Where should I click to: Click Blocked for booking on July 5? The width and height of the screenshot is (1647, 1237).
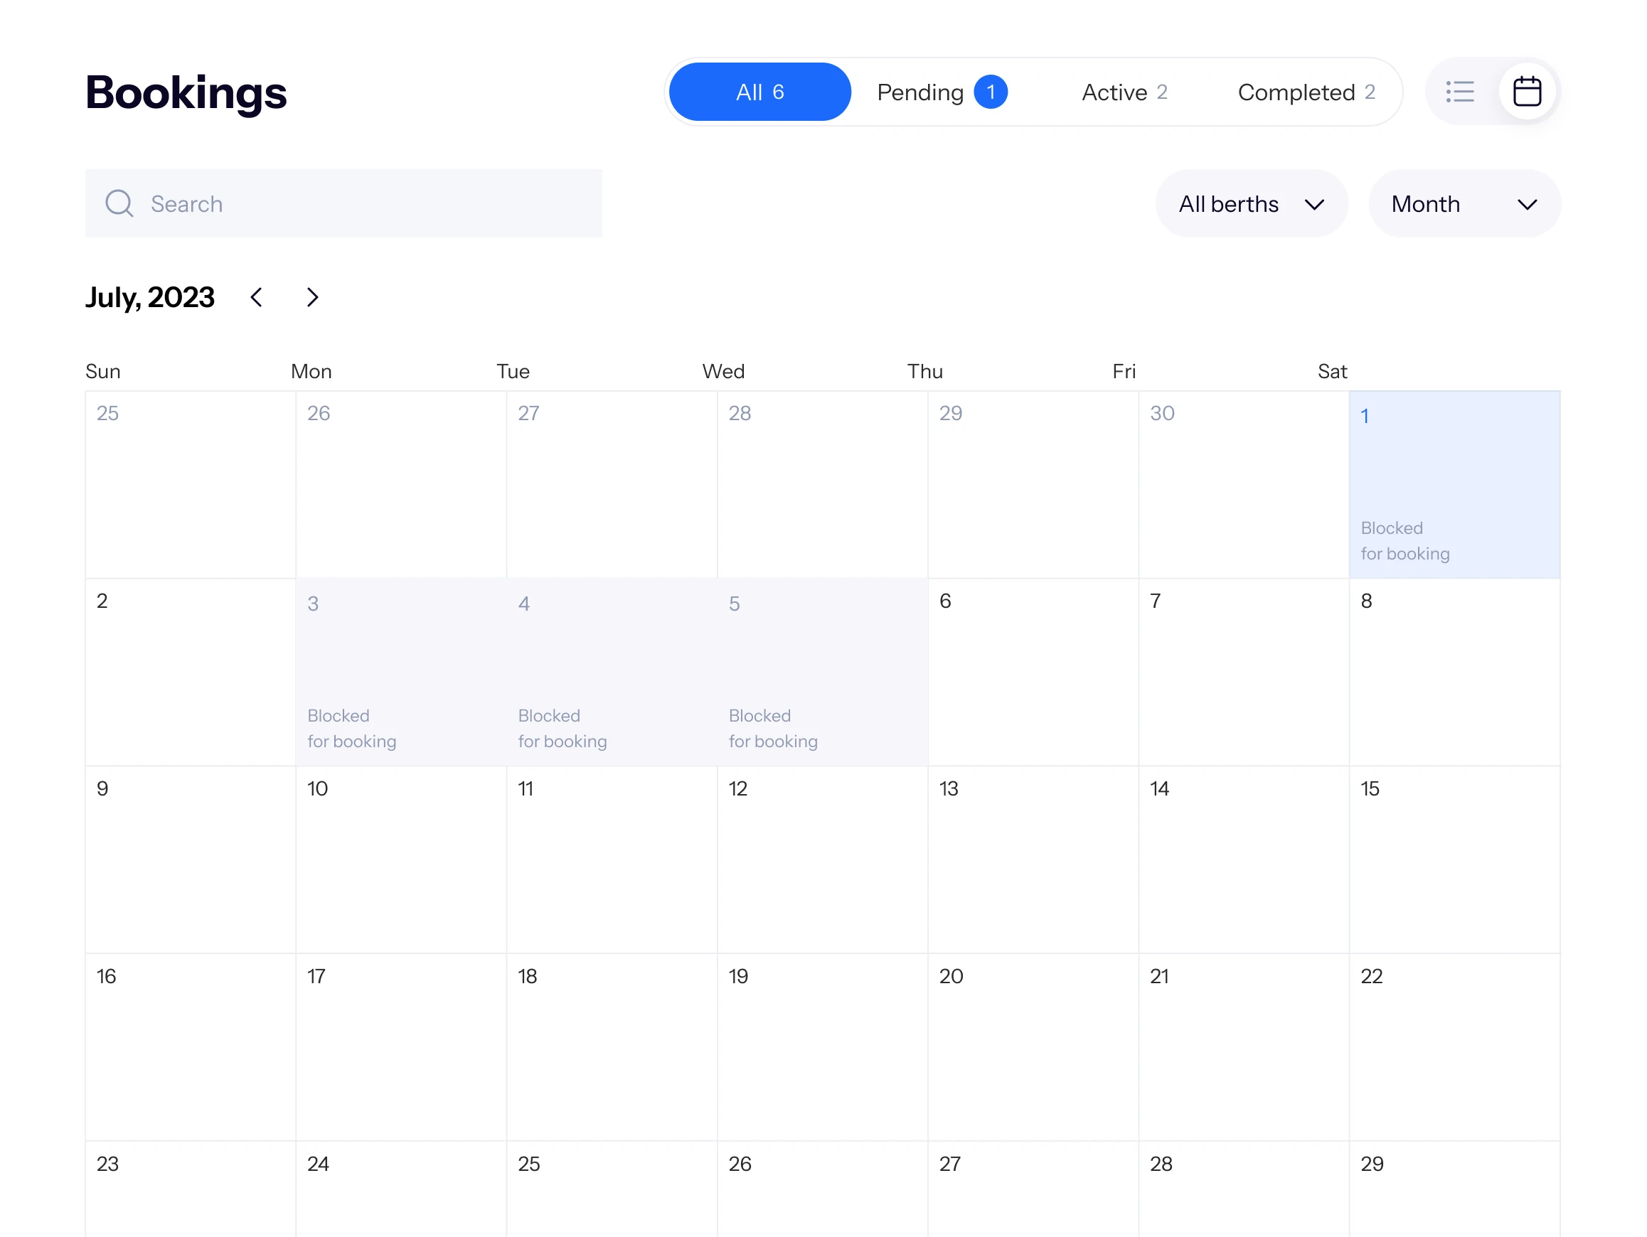772,728
